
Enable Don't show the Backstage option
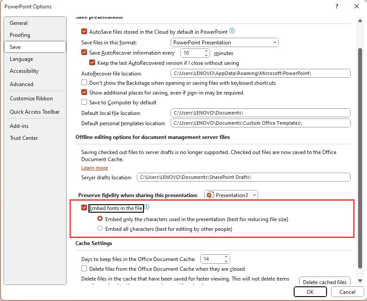click(84, 83)
